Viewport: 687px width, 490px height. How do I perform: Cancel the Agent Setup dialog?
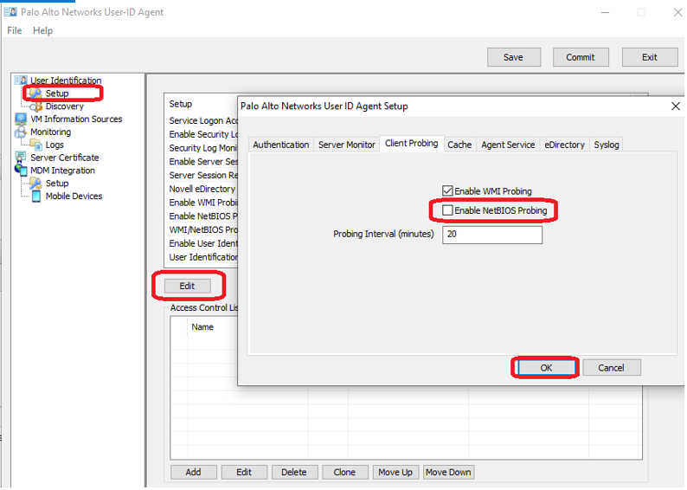tap(612, 368)
